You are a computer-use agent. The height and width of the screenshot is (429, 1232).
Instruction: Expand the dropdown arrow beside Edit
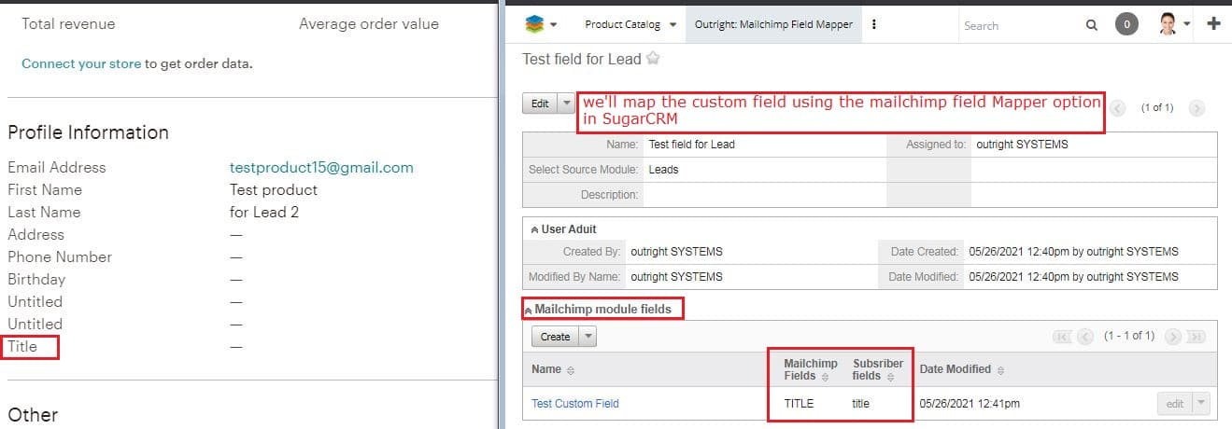click(566, 104)
